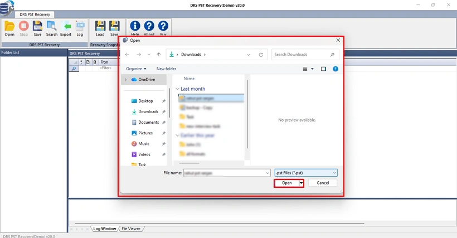The image size is (457, 238).
Task: Refresh the Downloads folder listing
Action: coord(261,55)
